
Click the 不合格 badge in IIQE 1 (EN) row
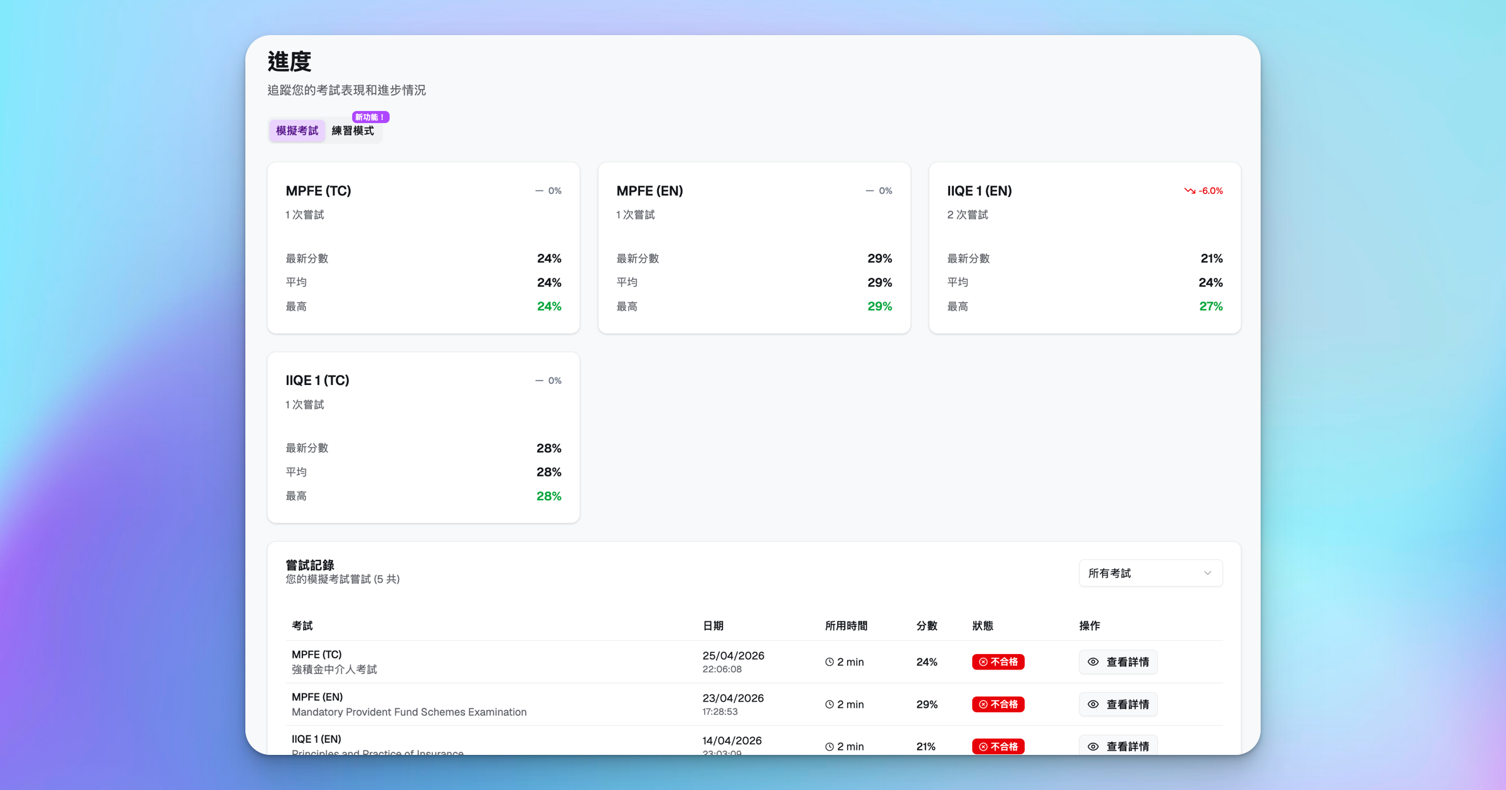[x=998, y=746]
